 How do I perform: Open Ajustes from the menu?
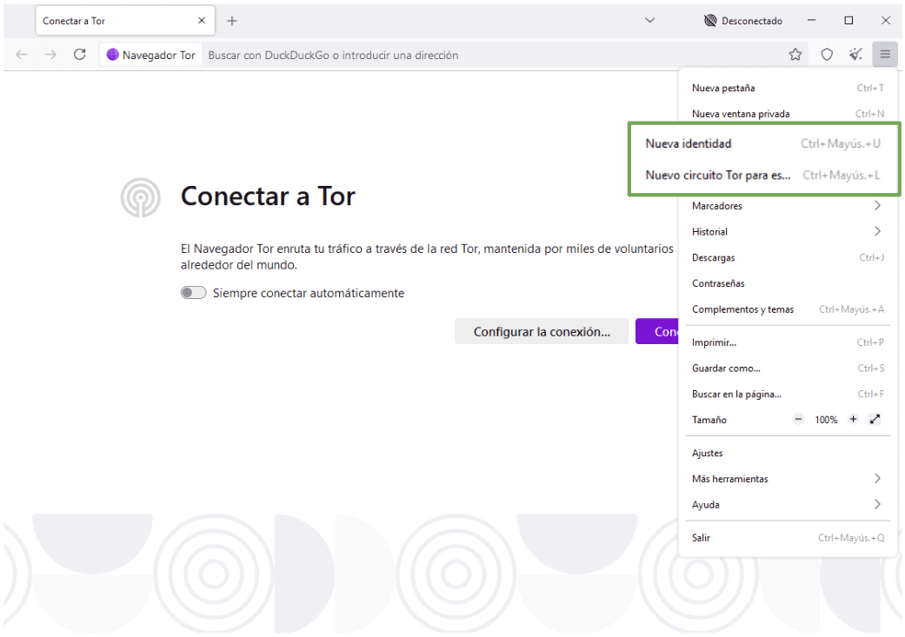705,453
